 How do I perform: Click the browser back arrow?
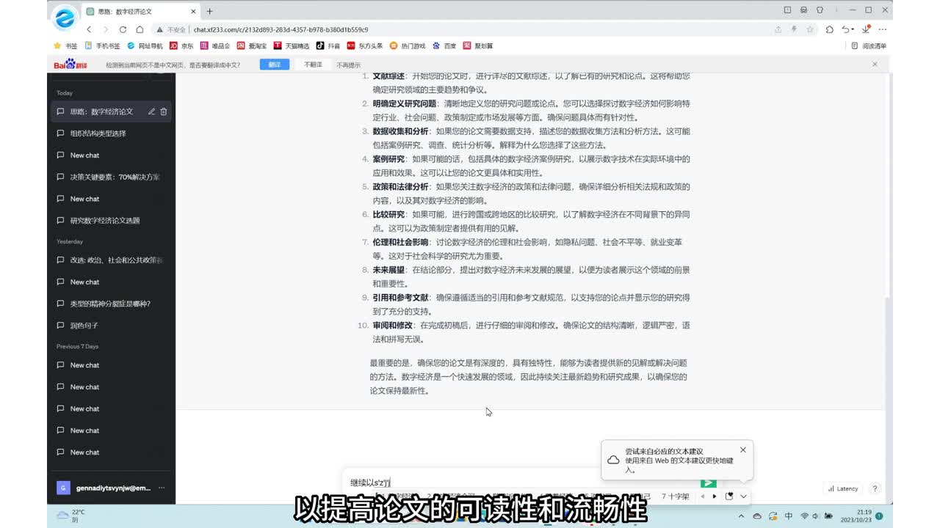[x=89, y=29]
